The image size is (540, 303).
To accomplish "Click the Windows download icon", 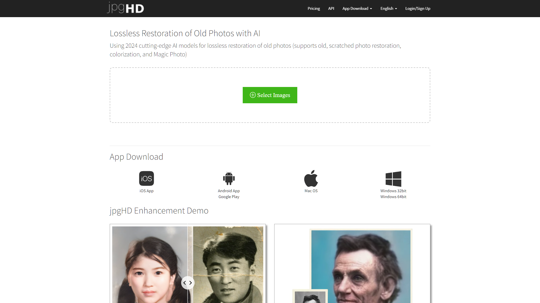I will [x=393, y=179].
